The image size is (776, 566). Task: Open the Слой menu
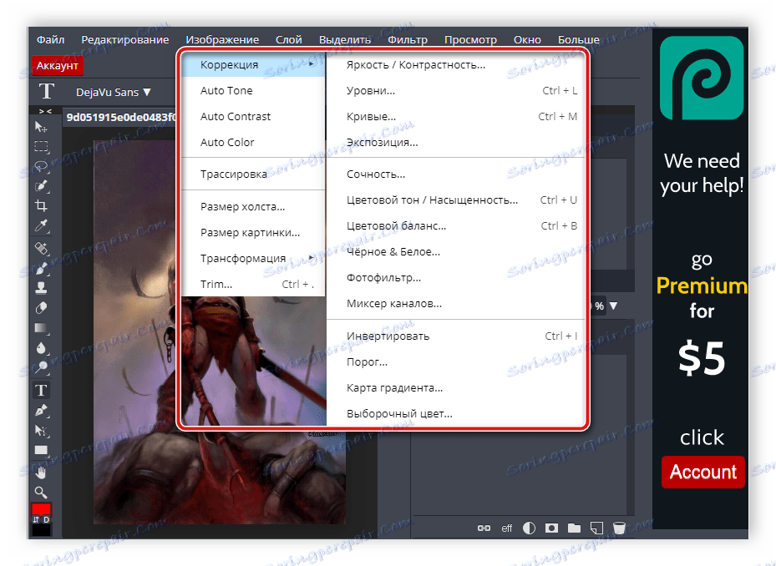point(288,39)
